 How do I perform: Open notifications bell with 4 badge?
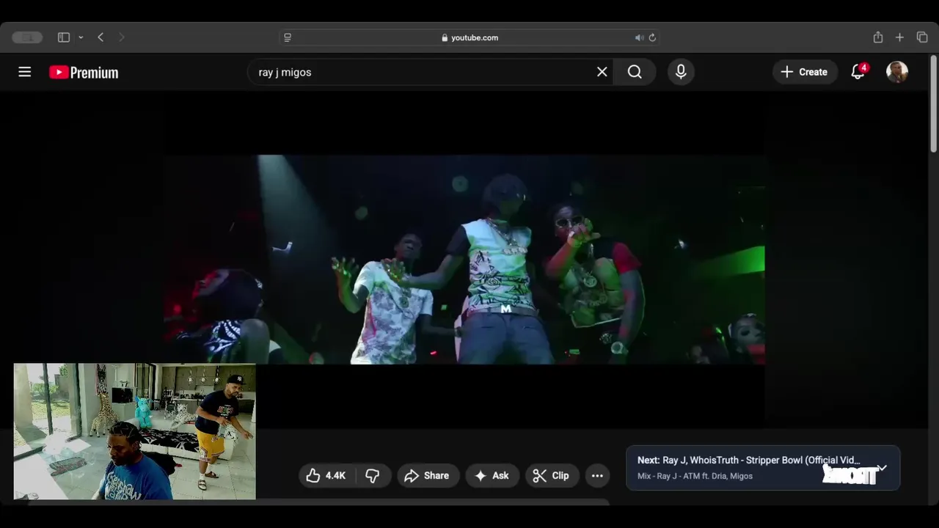click(x=858, y=72)
